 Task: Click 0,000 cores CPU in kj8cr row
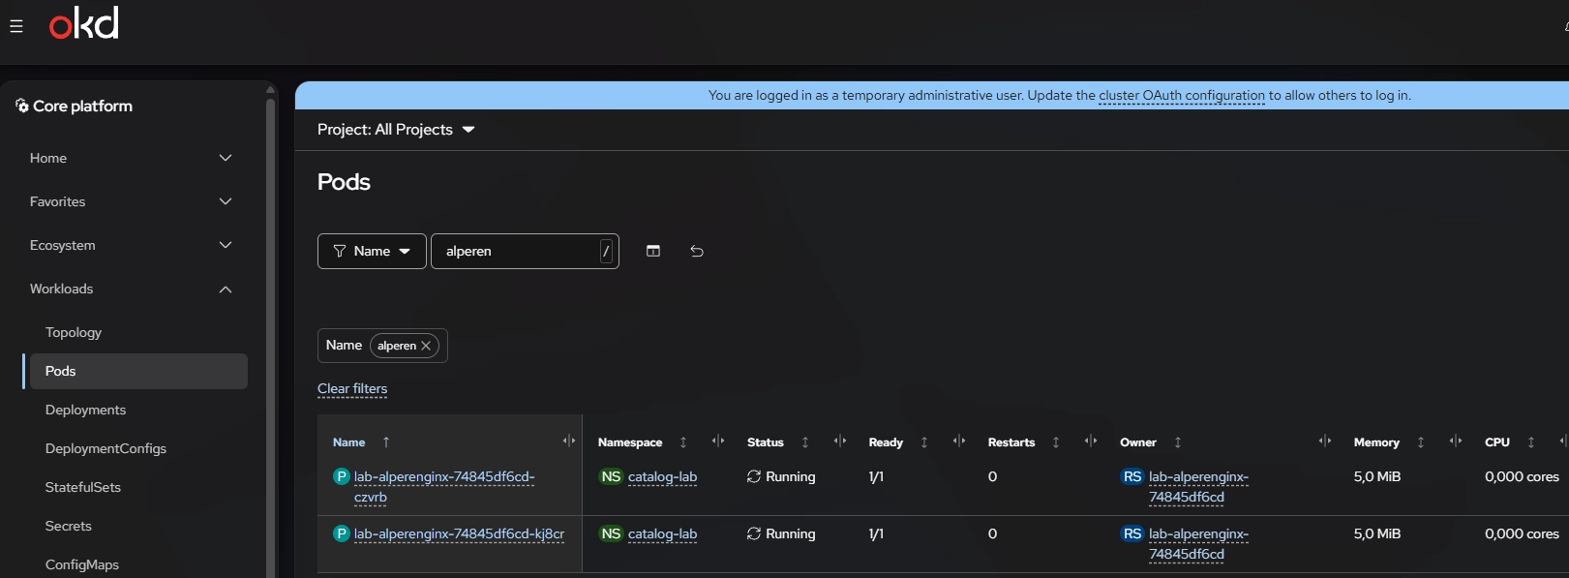[x=1522, y=533]
